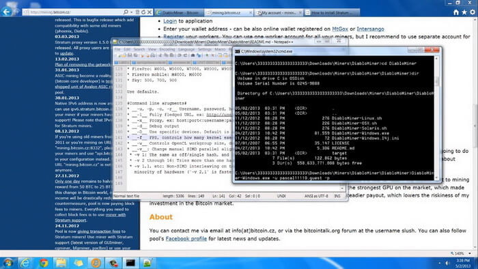
Task: Open Internet Explorer from taskbar
Action: (26, 263)
